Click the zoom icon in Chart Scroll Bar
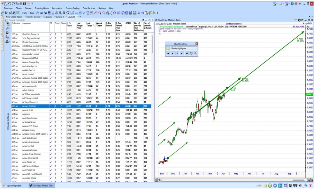Viewport: 314px width, 189px height. [195, 54]
